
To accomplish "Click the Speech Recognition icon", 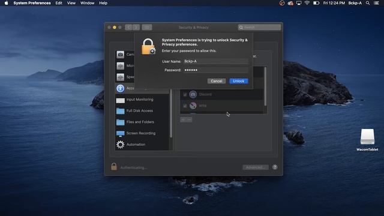I will (x=120, y=77).
